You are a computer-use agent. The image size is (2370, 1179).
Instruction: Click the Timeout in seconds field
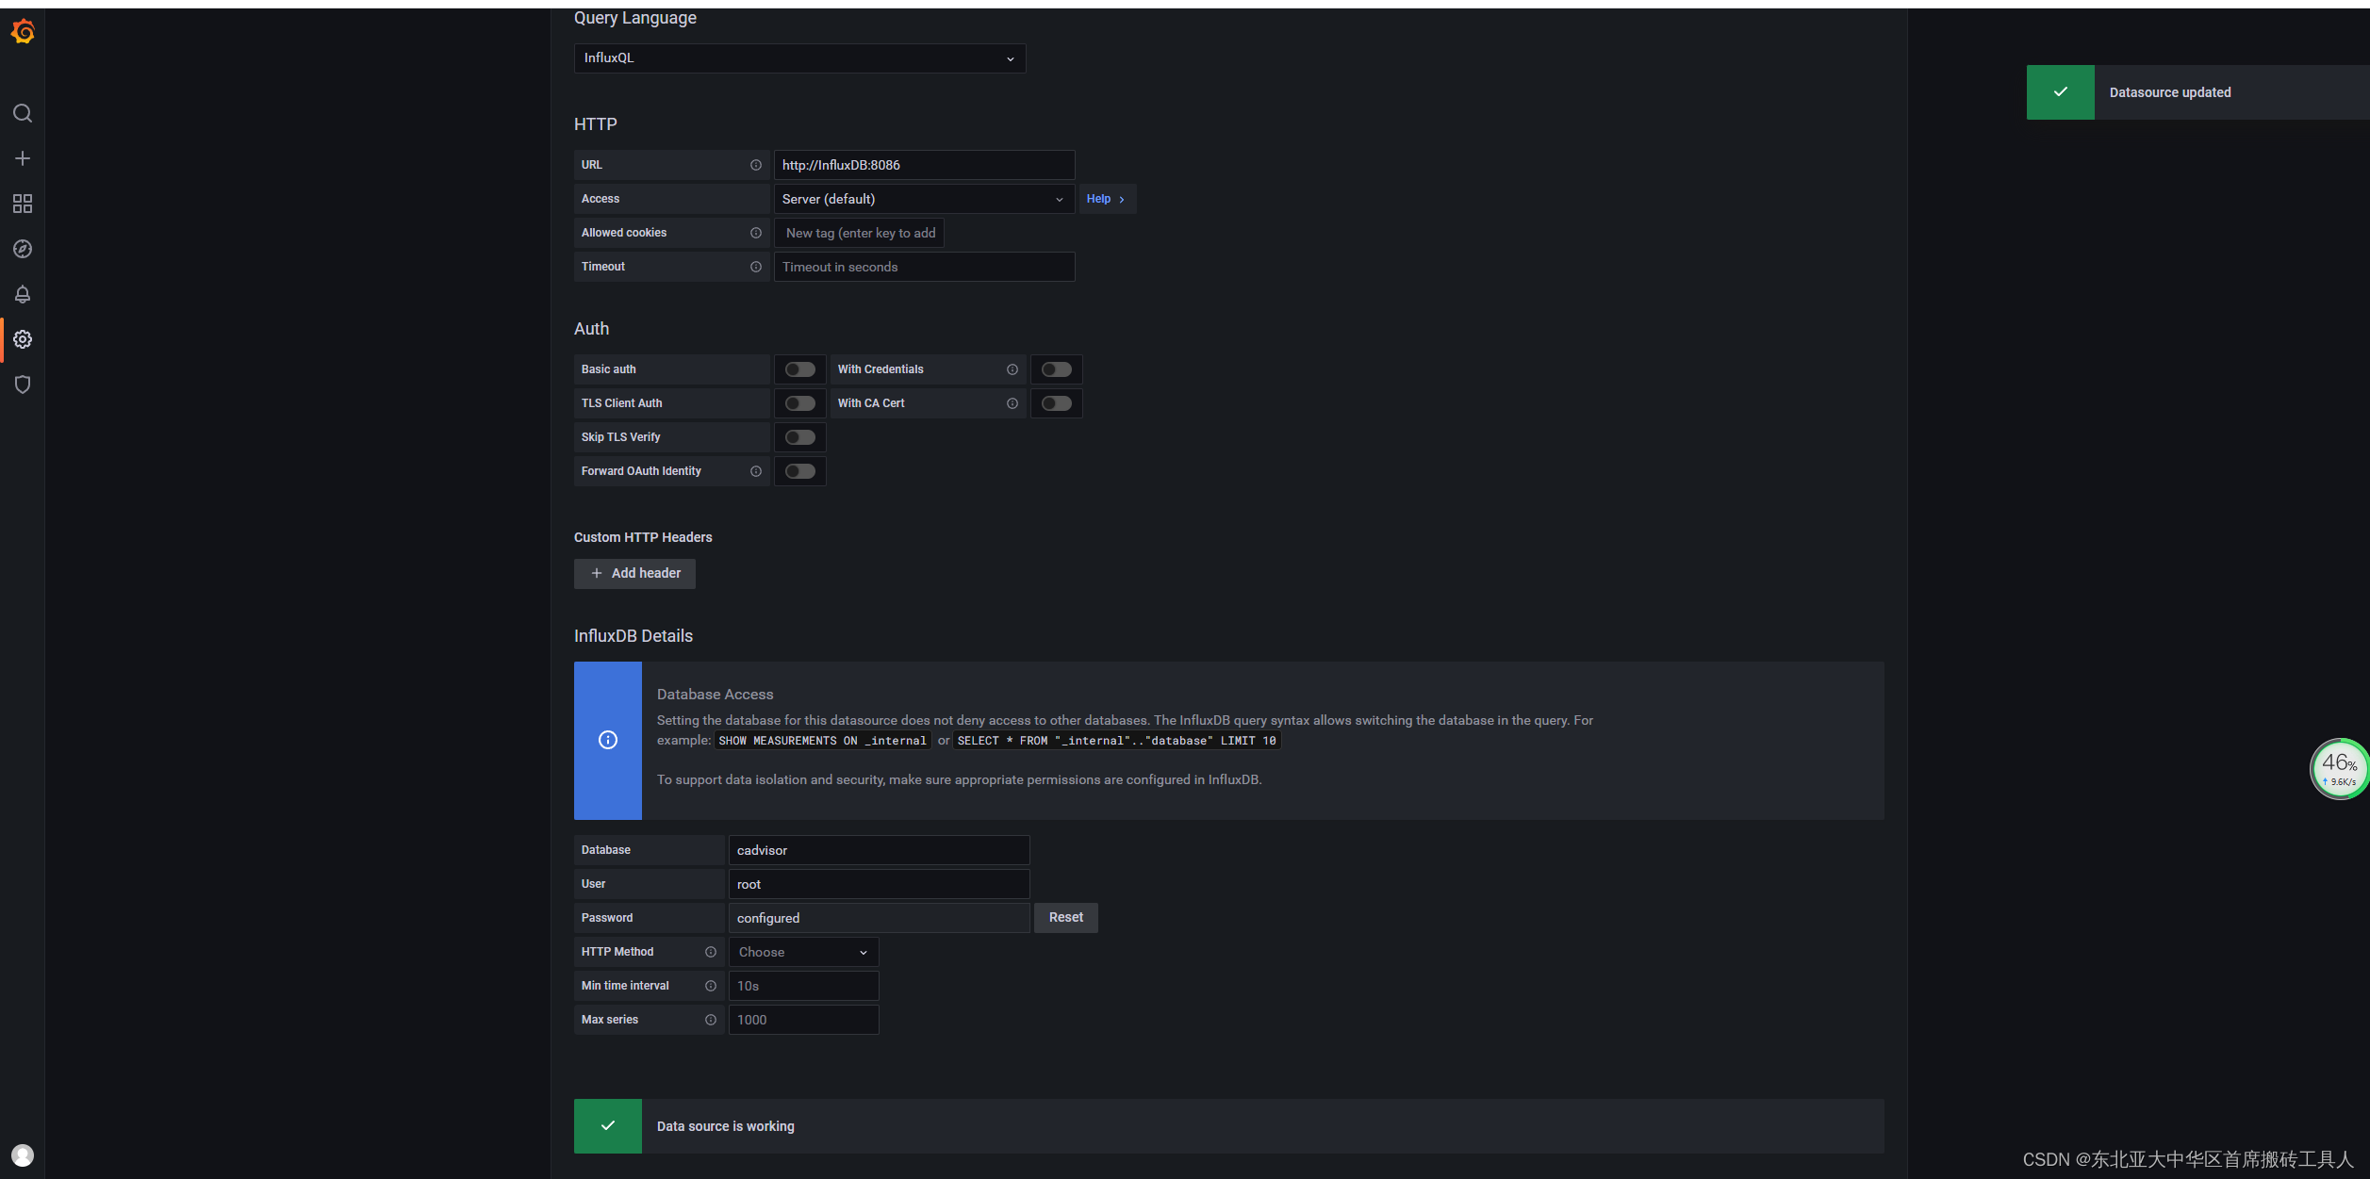click(924, 267)
